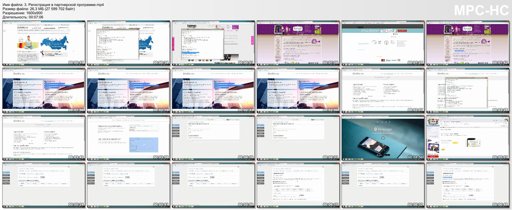Open the thumbnail timestamped 00:00:34
512x210 pixels.
pyautogui.click(x=128, y=43)
